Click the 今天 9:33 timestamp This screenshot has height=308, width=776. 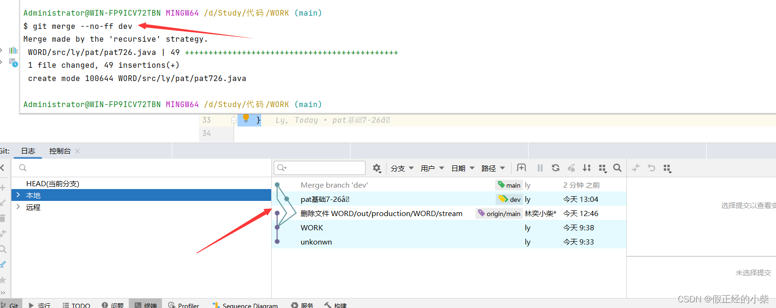pos(578,242)
